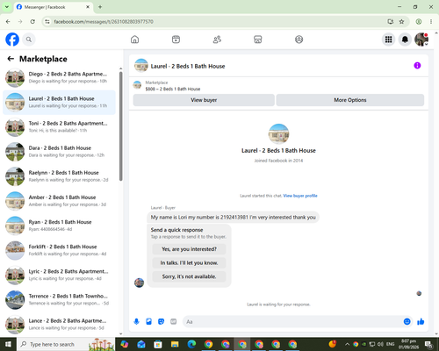The image size is (439, 351).
Task: Open File Explorer from the taskbar
Action: coord(175,344)
